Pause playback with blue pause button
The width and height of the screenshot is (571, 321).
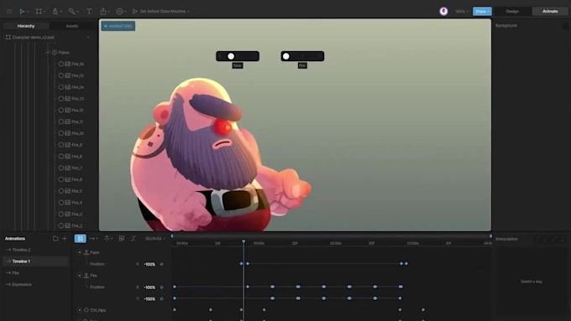(x=80, y=239)
